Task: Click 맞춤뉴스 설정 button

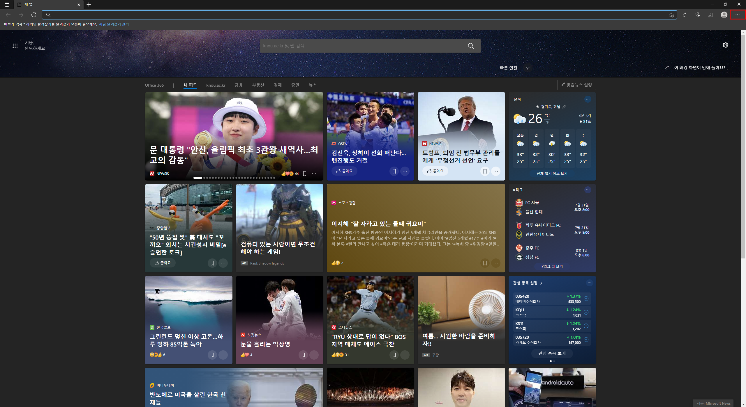Action: (576, 85)
